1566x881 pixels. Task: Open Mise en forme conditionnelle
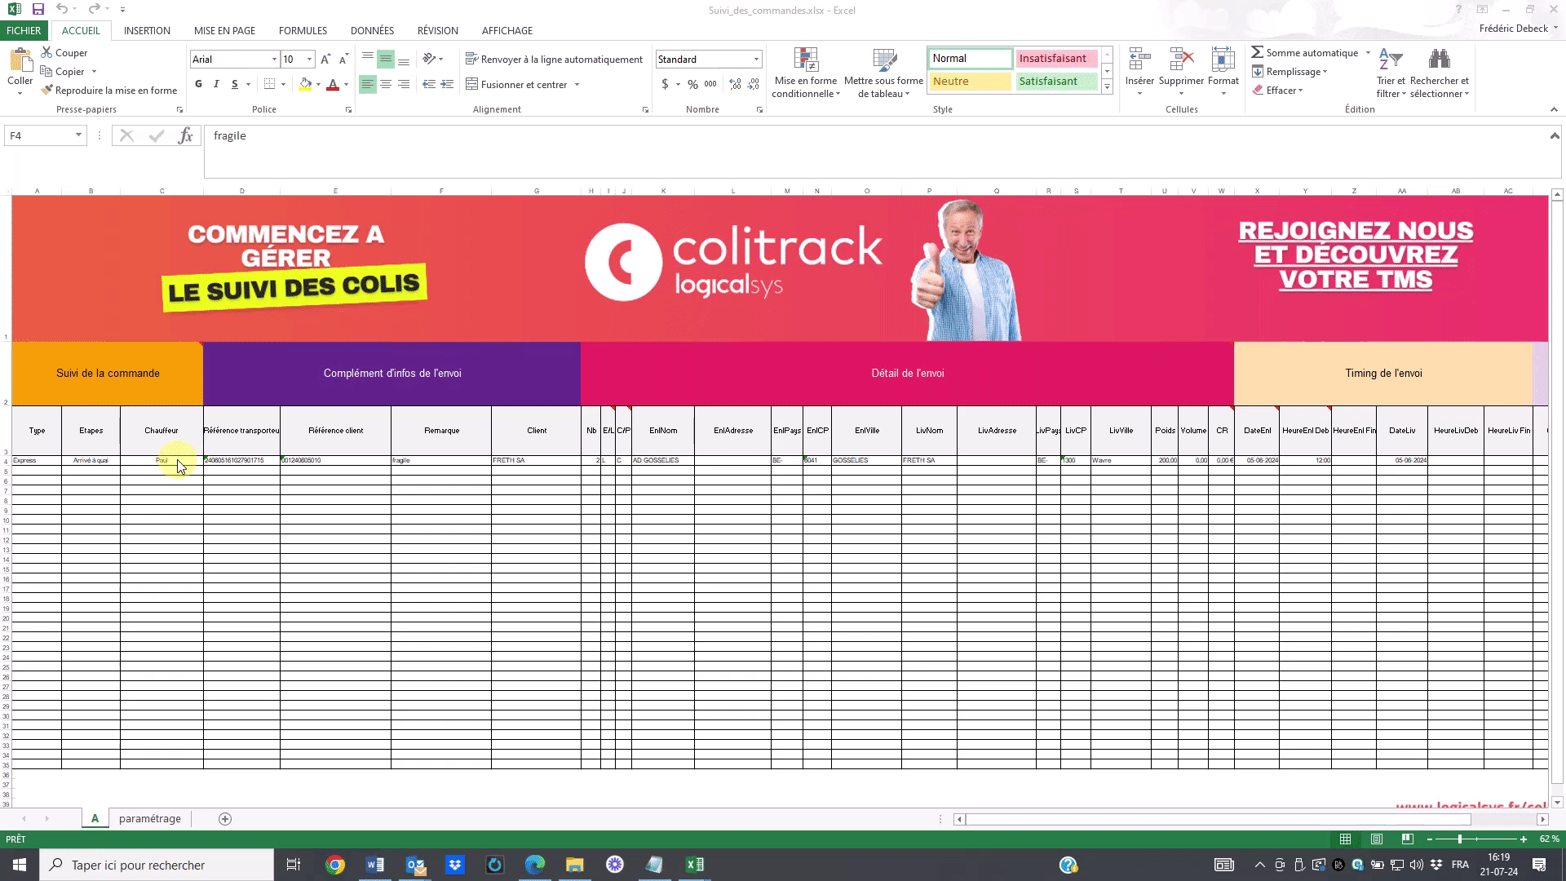806,73
